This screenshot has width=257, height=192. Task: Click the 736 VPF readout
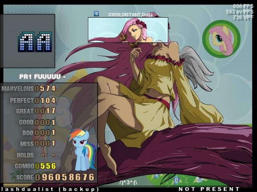coord(243,17)
